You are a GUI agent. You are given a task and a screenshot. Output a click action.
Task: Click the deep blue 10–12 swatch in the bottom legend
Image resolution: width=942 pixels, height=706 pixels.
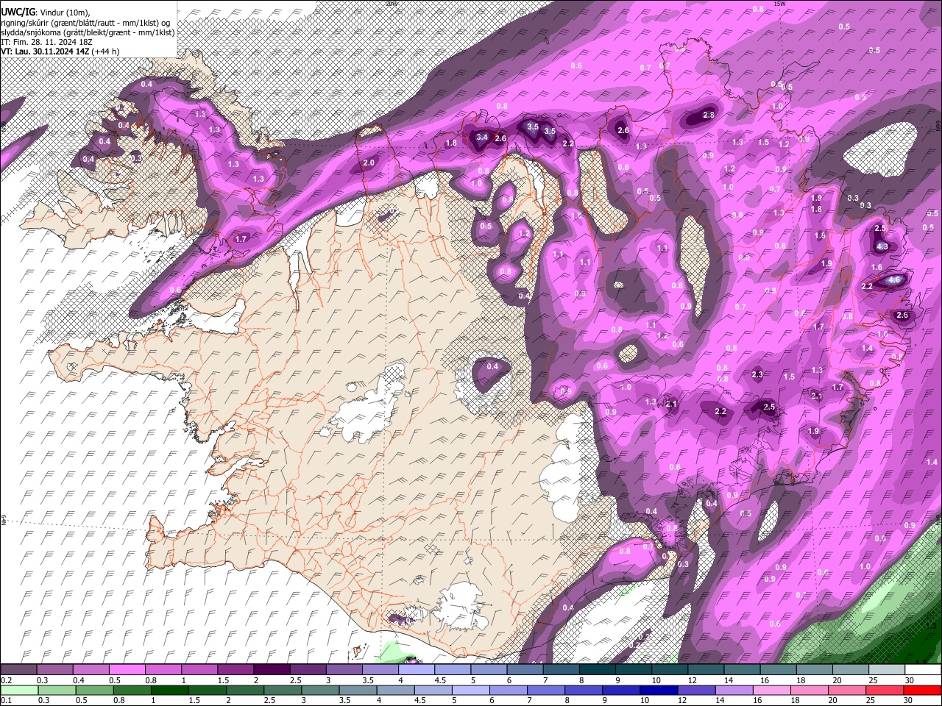tap(658, 690)
